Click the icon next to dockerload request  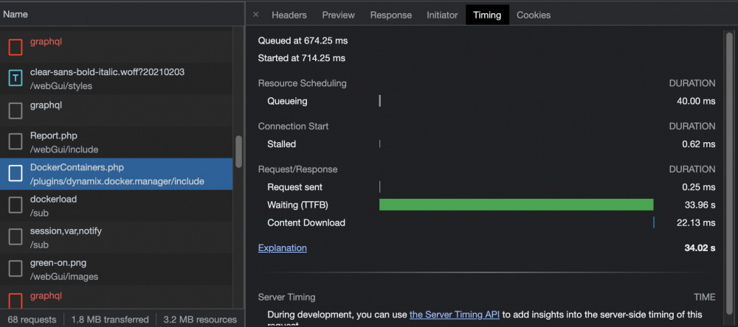(x=15, y=205)
